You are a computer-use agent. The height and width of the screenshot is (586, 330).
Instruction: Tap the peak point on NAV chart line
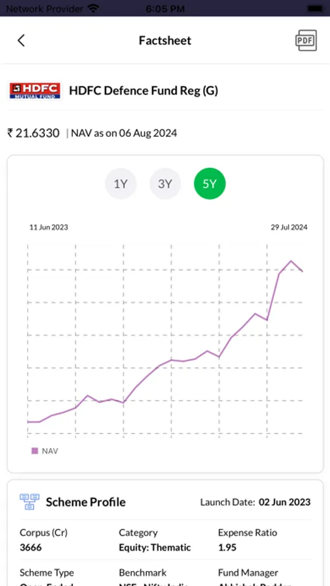click(291, 261)
